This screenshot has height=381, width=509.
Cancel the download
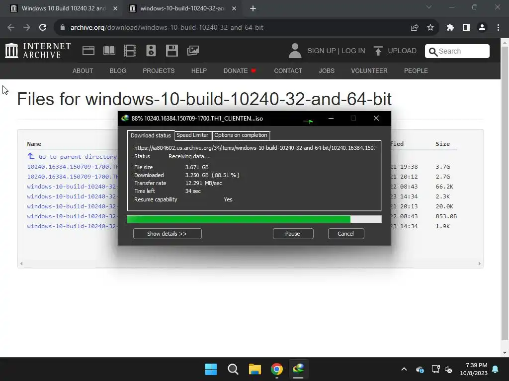point(346,234)
